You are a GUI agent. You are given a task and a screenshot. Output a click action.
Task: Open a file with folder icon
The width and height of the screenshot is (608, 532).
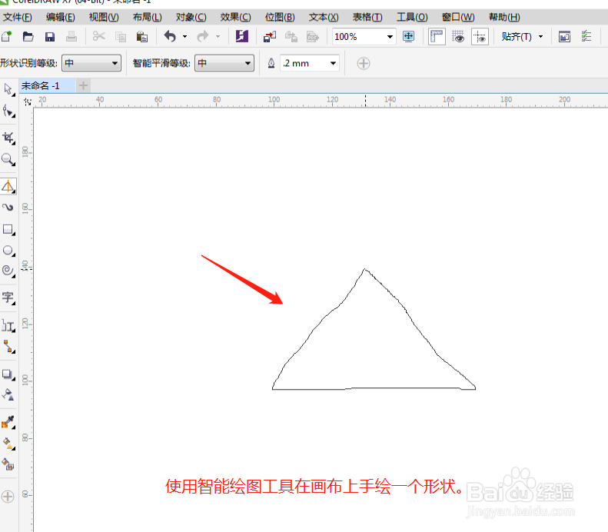(x=28, y=36)
